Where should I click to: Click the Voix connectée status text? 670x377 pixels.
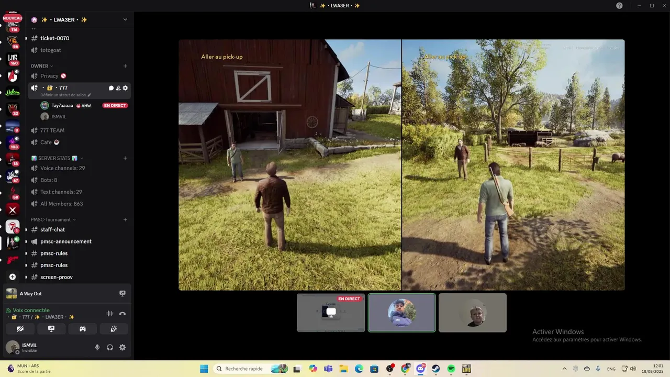click(31, 310)
